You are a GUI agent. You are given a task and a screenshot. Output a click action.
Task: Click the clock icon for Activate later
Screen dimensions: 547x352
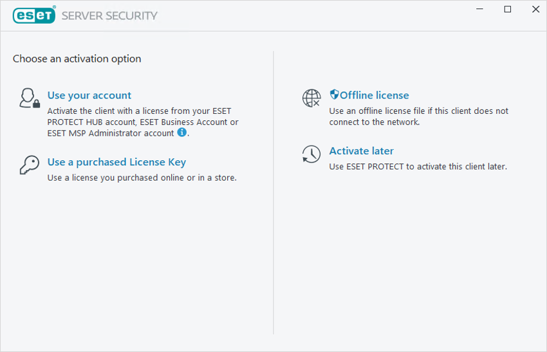pyautogui.click(x=311, y=154)
